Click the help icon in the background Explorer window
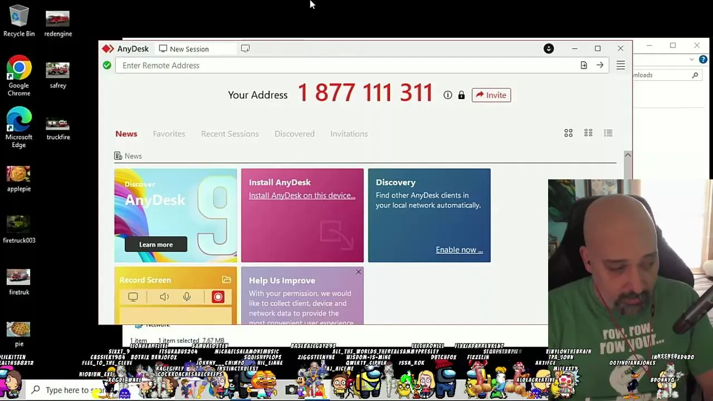This screenshot has width=713, height=401. click(x=703, y=60)
